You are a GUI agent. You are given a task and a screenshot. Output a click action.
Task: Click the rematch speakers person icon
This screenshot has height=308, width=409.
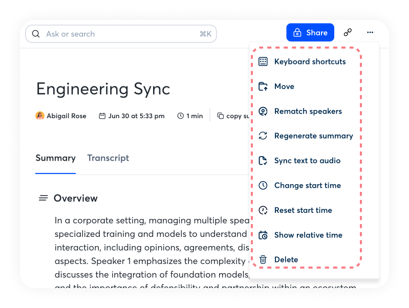(263, 111)
